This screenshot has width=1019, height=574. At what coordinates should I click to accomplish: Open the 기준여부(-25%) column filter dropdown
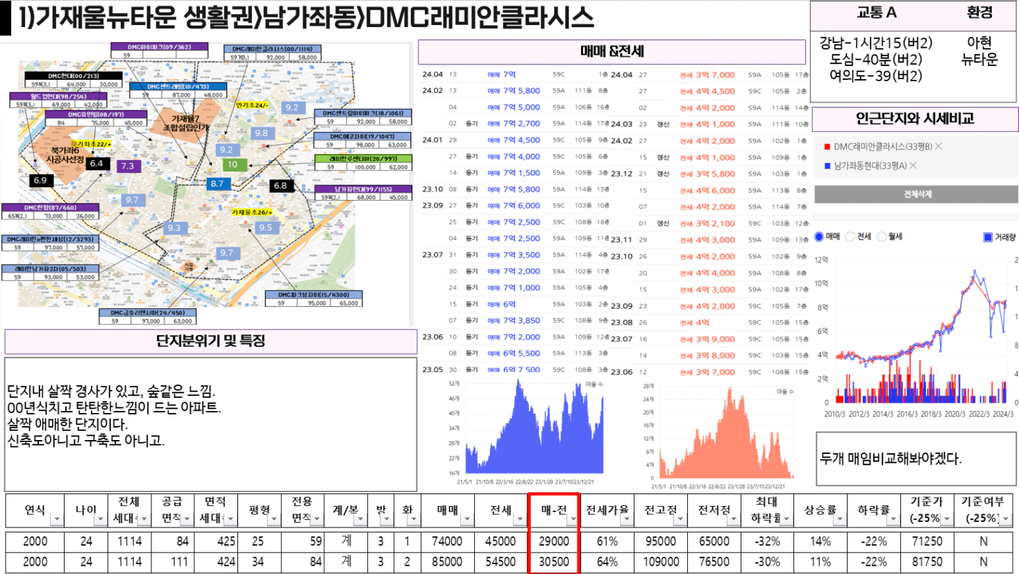click(x=1006, y=519)
